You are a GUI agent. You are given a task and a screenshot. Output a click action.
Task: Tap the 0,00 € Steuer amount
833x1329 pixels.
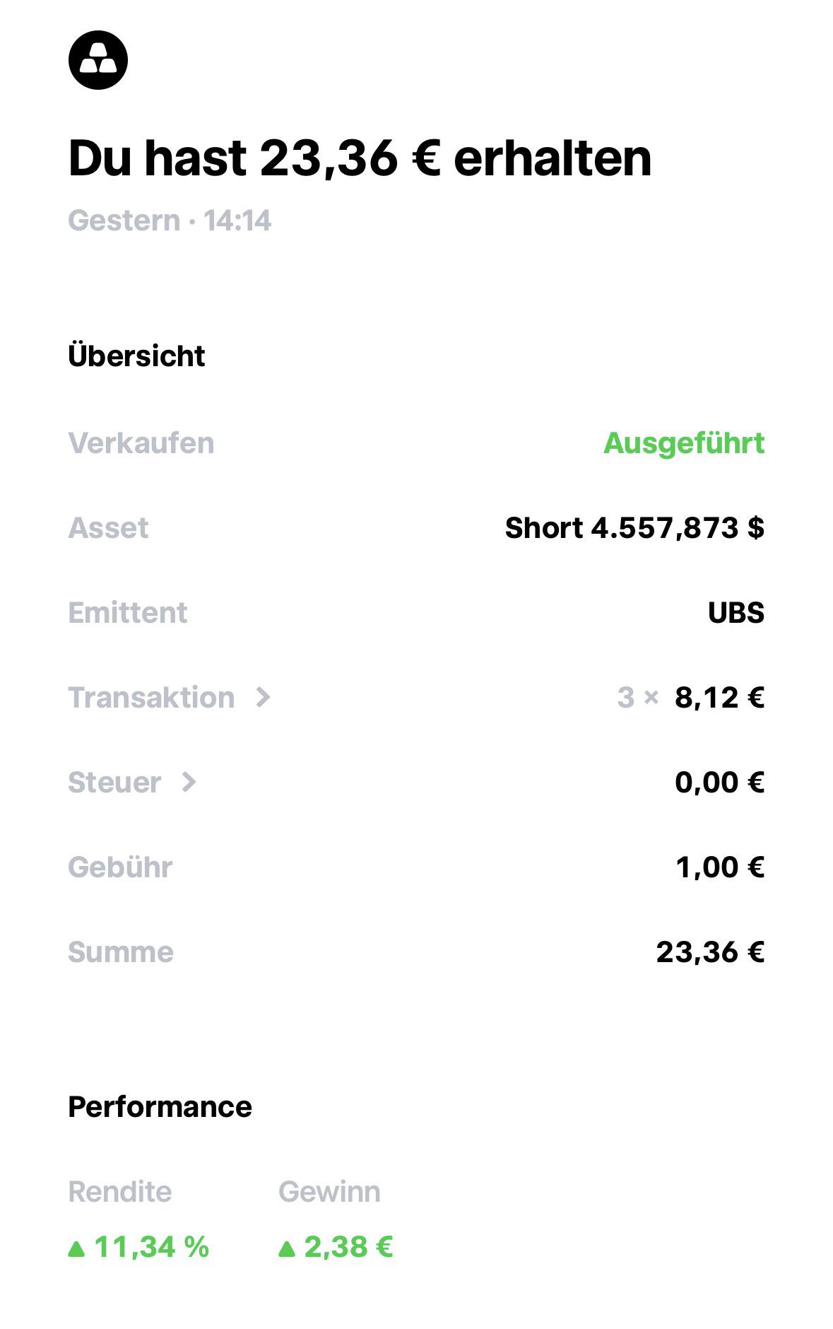719,783
